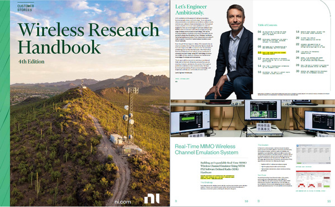This screenshot has height=207, width=335.
Task: Open the ni.com link on cover
Action: 122,201
